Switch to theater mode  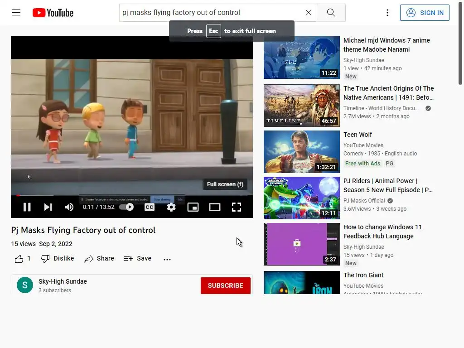pyautogui.click(x=214, y=207)
